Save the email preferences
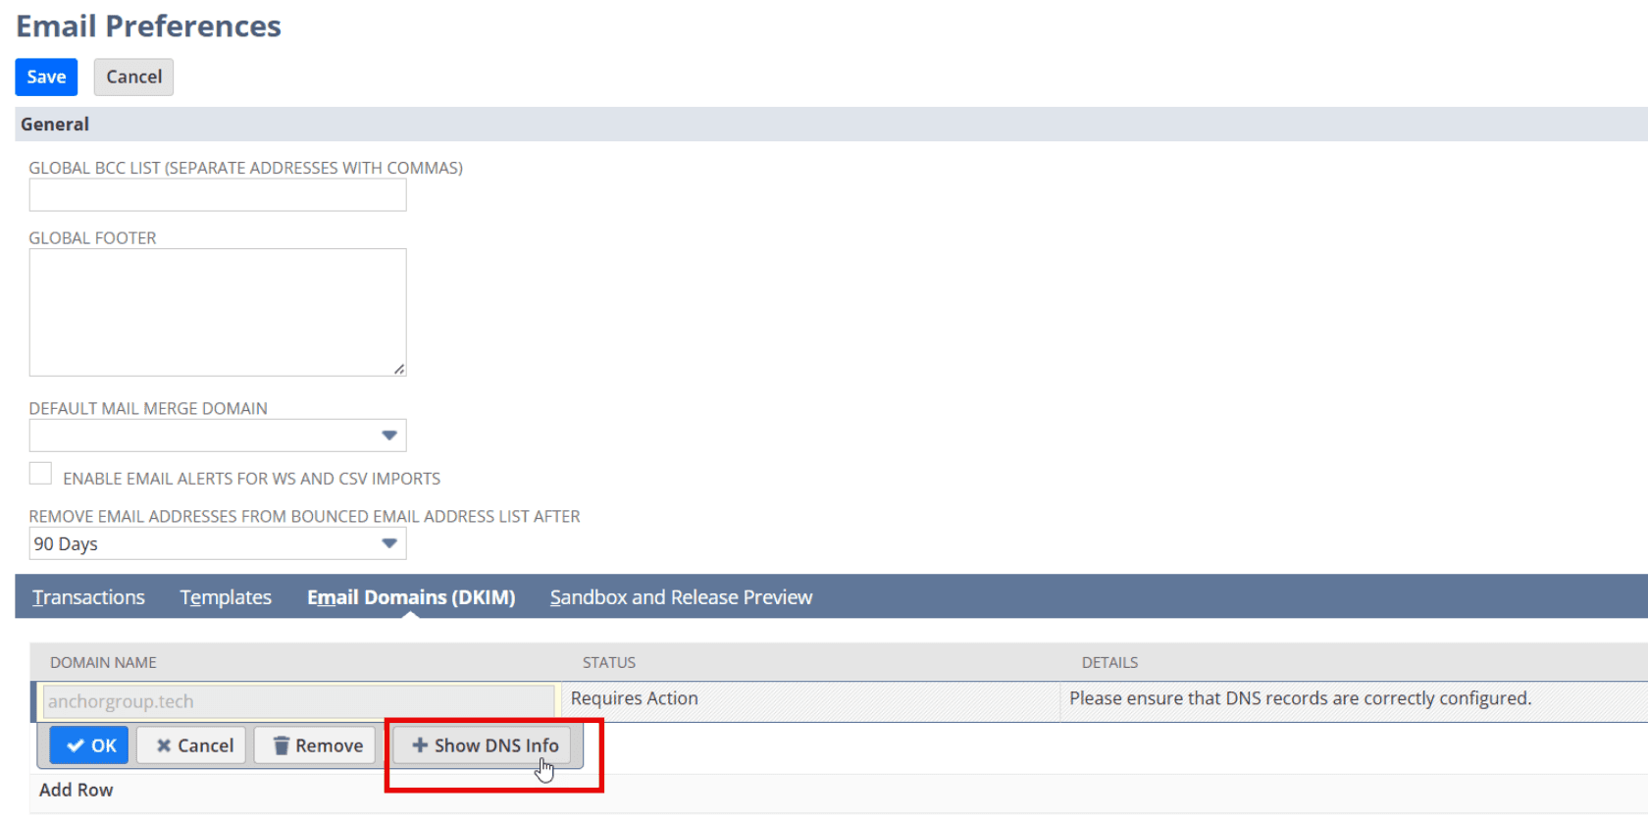1648x820 pixels. point(46,77)
